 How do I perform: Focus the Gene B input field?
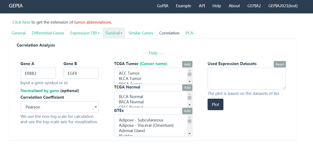(x=81, y=74)
